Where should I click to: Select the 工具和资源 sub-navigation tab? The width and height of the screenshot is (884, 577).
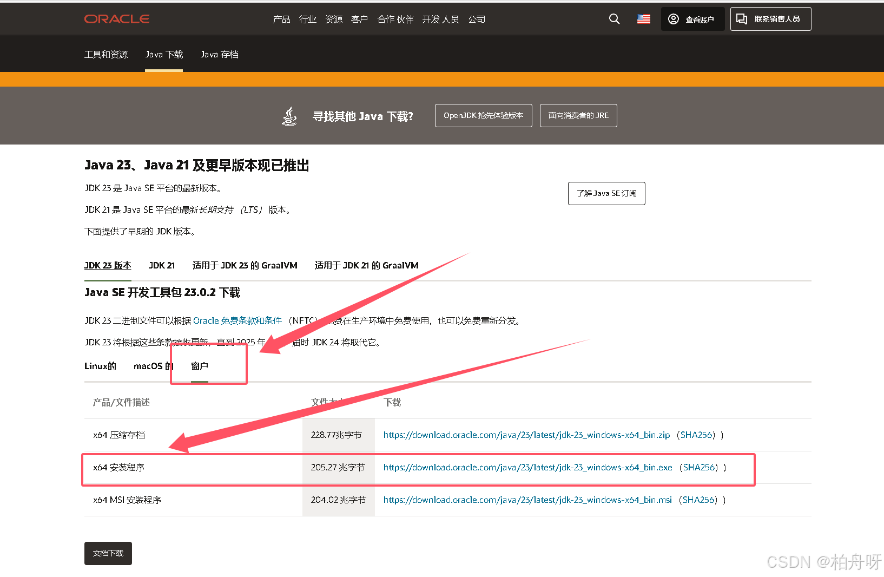(106, 54)
